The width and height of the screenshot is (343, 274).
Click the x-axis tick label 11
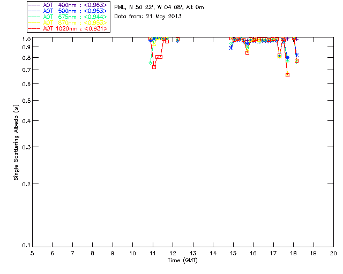click(x=153, y=253)
